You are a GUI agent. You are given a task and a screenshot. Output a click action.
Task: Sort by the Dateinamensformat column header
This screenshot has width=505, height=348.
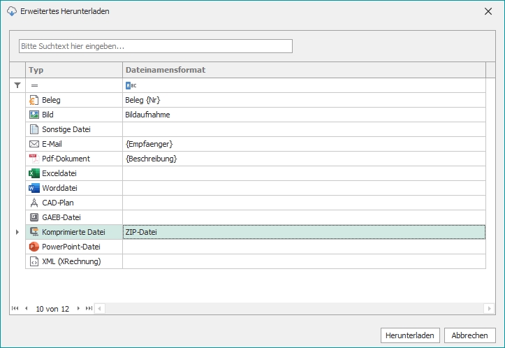[x=300, y=70]
